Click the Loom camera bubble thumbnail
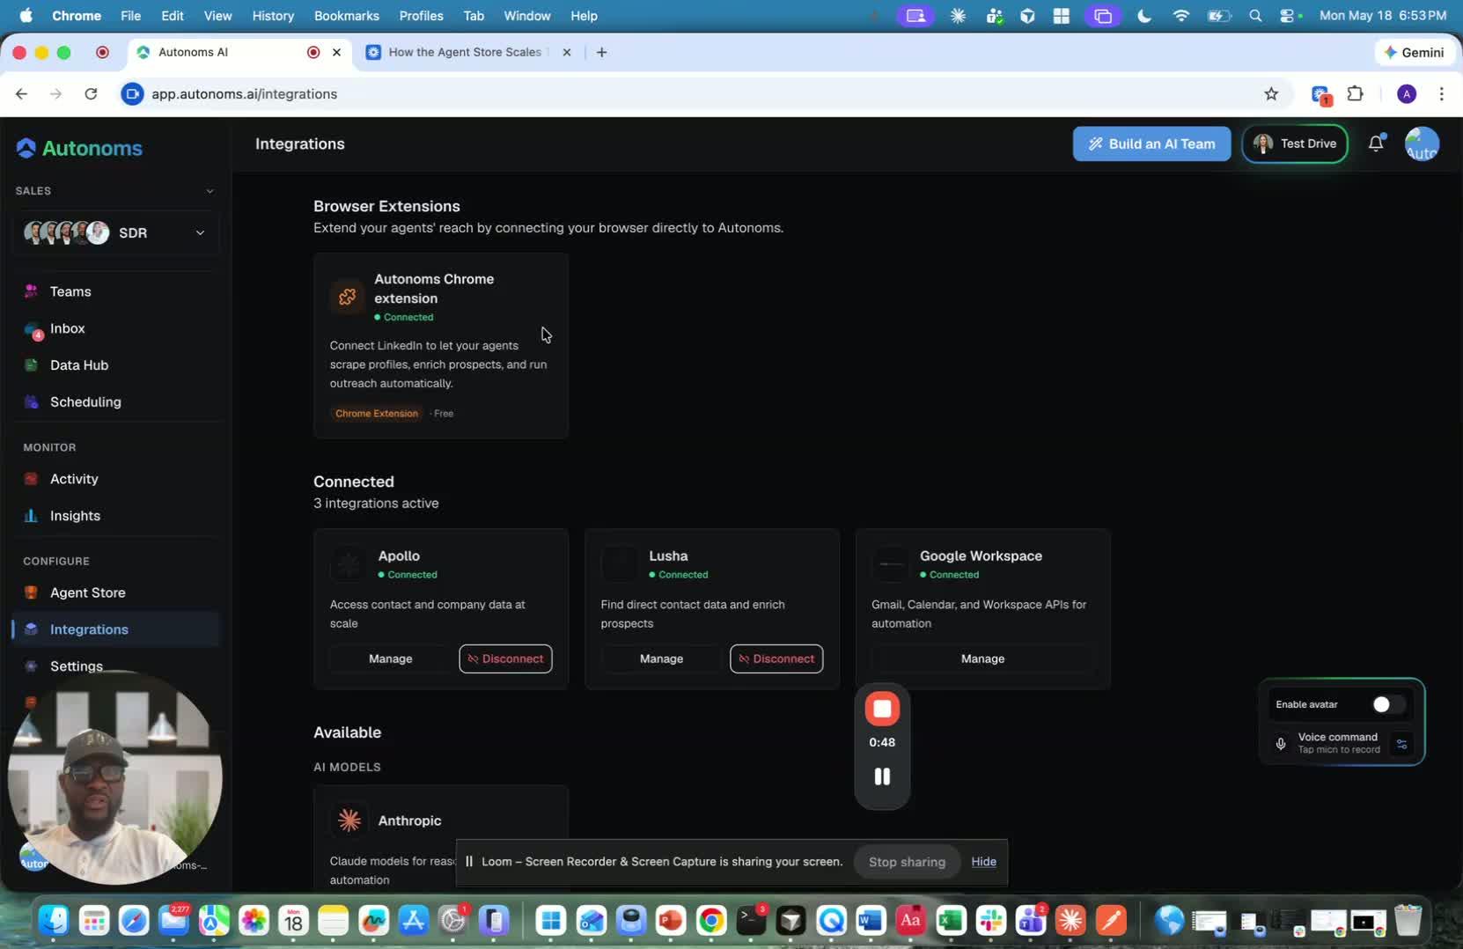This screenshot has height=949, width=1463. [x=114, y=777]
